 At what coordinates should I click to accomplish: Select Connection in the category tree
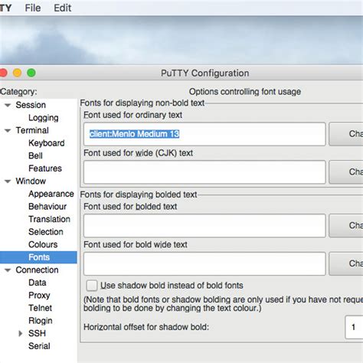click(37, 270)
